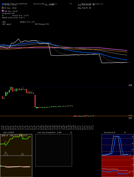The image size is (134, 177).
Task: Select the '200 Day = 25.52' legend text
Action: tap(11, 11)
